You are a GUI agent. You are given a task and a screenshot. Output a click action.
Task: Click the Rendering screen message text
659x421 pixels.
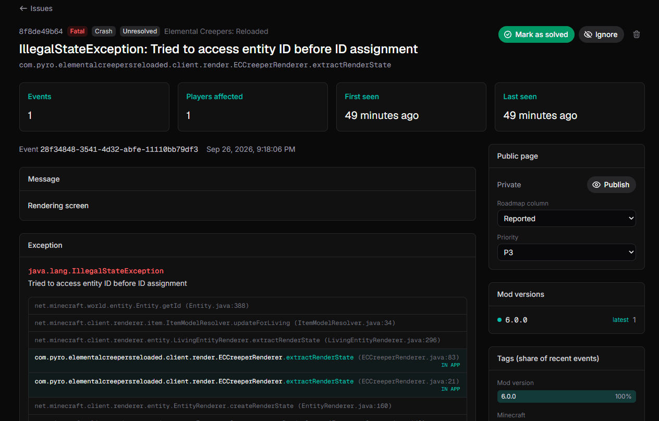click(58, 206)
